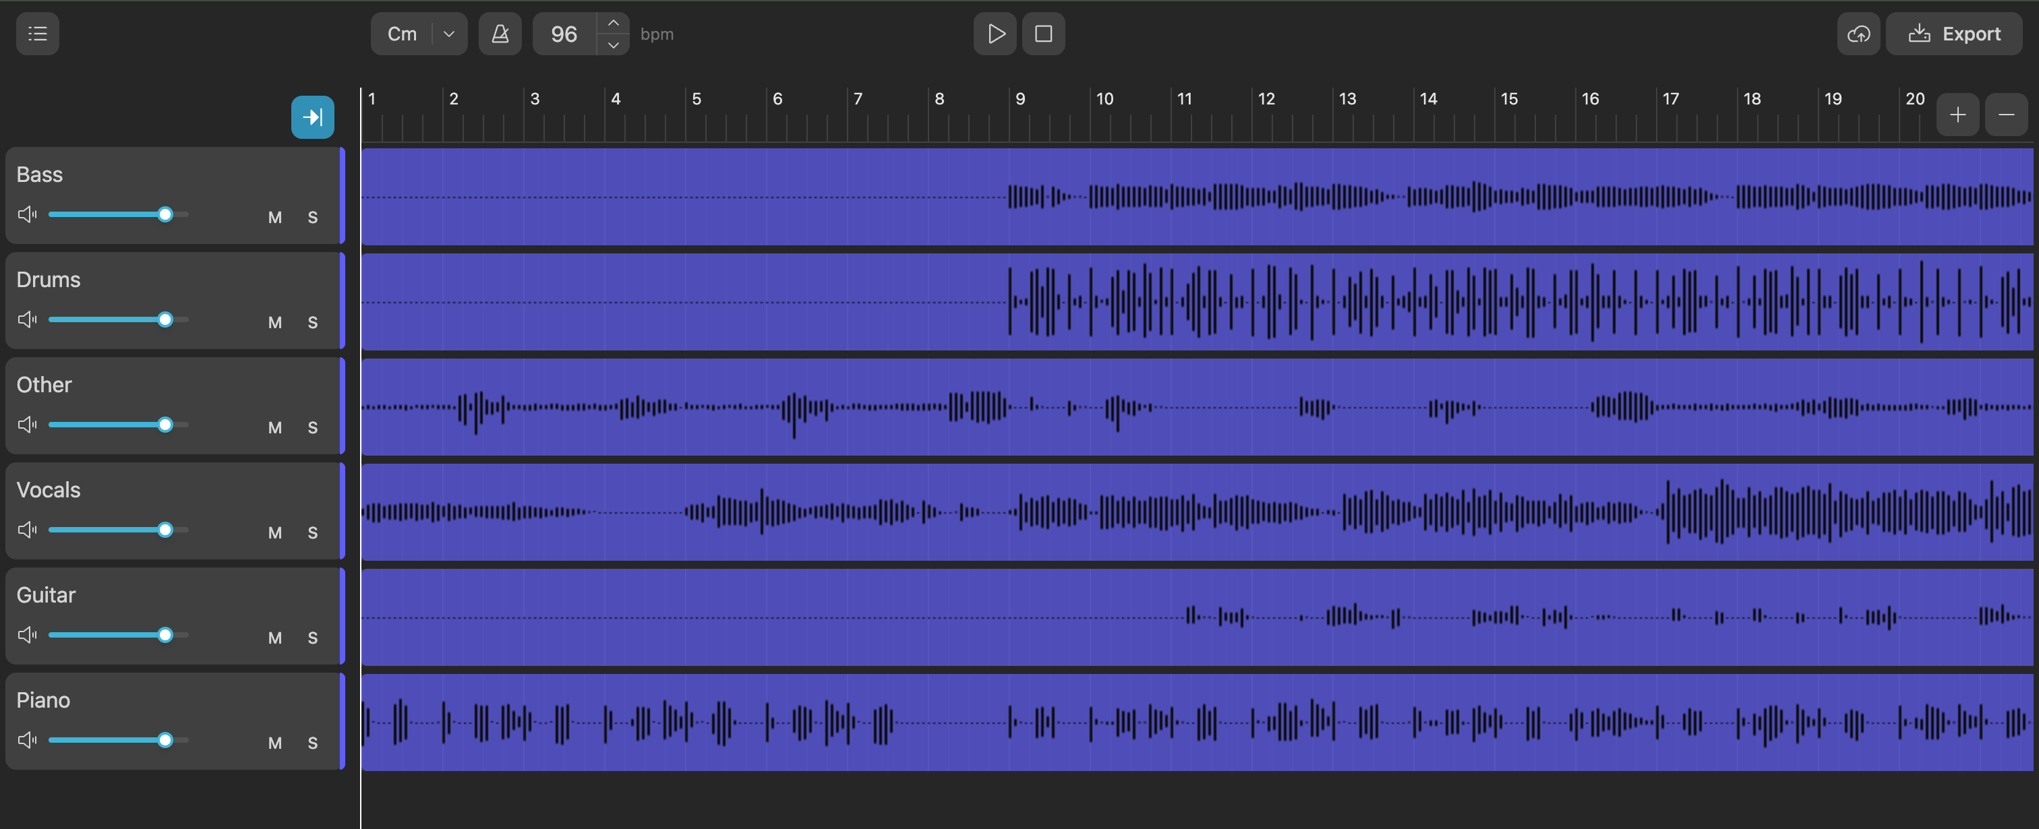The image size is (2039, 829).
Task: Click the cloud upload icon
Action: click(1858, 34)
